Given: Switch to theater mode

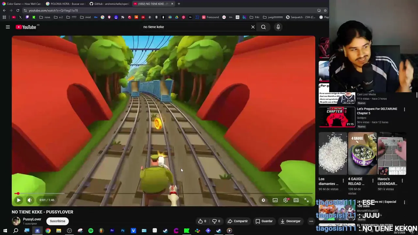Looking at the screenshot, I should click(296, 200).
